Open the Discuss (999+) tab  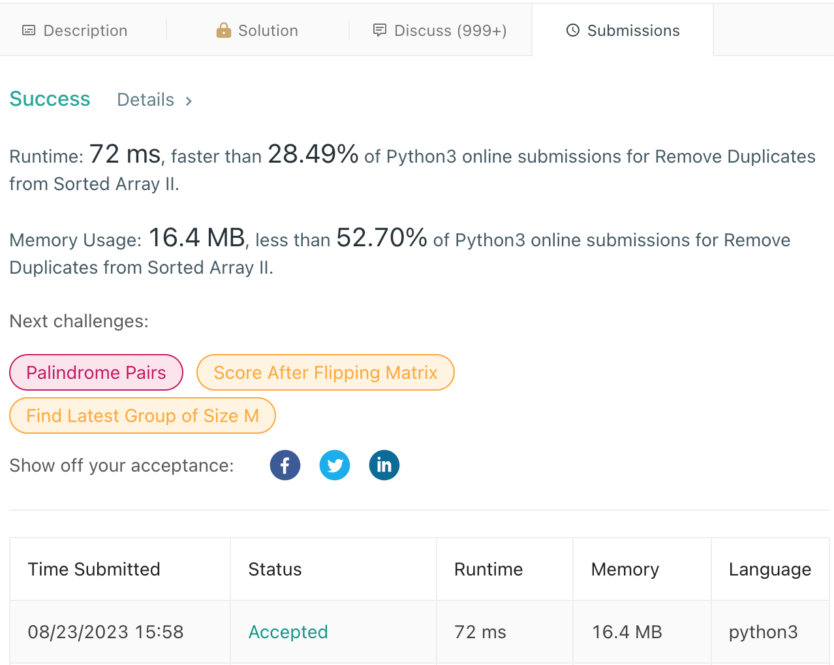tap(450, 31)
